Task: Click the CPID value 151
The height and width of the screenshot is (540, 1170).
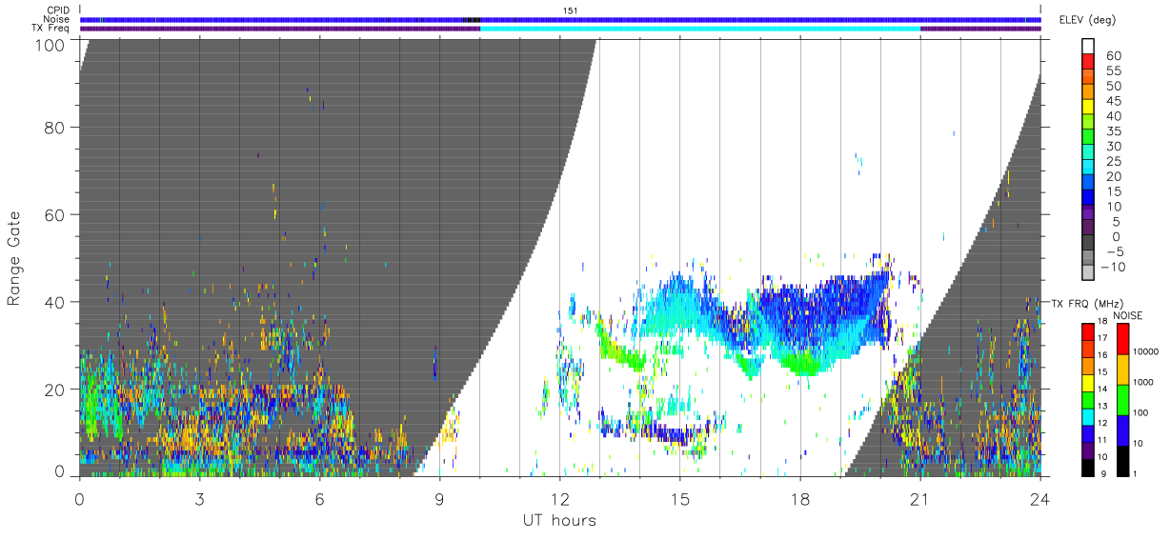Action: [571, 10]
